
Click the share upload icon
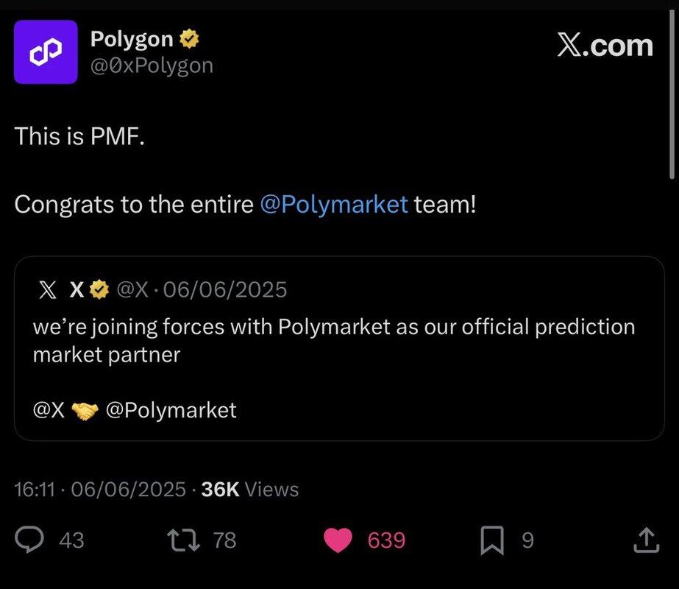(646, 540)
